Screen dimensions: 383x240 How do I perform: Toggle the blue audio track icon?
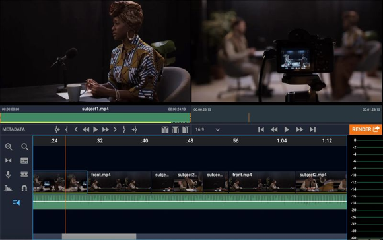[16, 202]
